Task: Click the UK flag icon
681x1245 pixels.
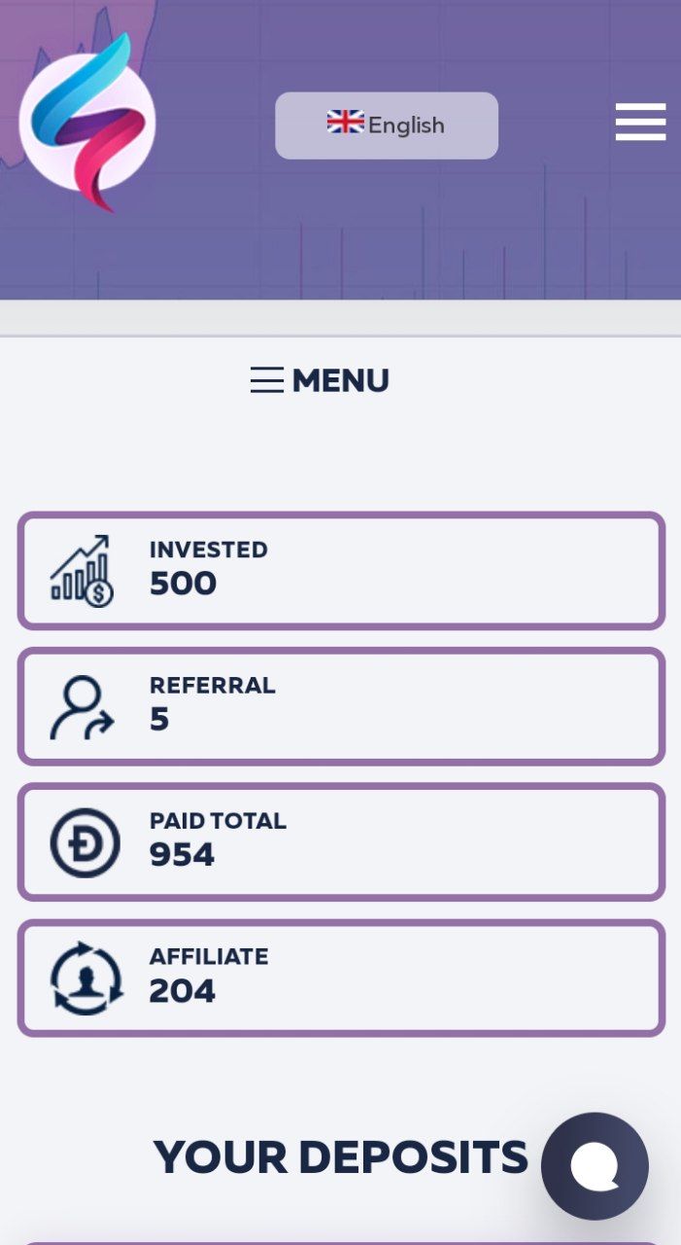Action: pyautogui.click(x=345, y=123)
